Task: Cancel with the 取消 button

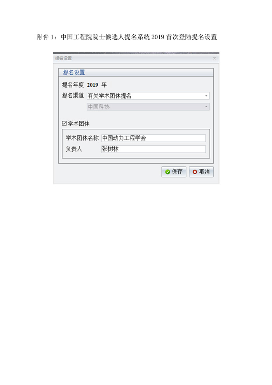Action: coord(201,171)
